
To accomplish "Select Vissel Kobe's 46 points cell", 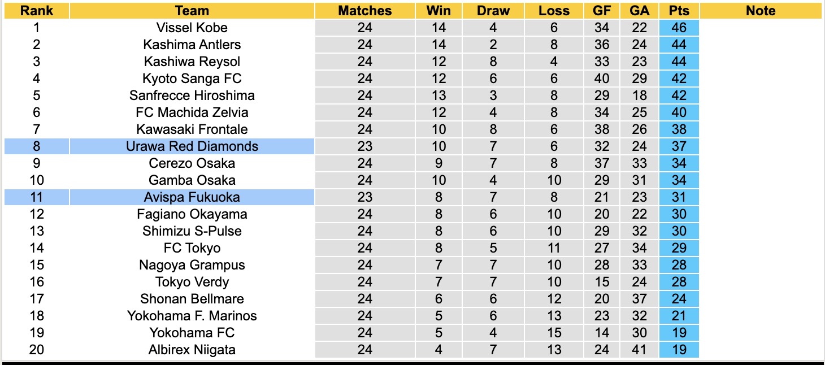I will tap(679, 28).
